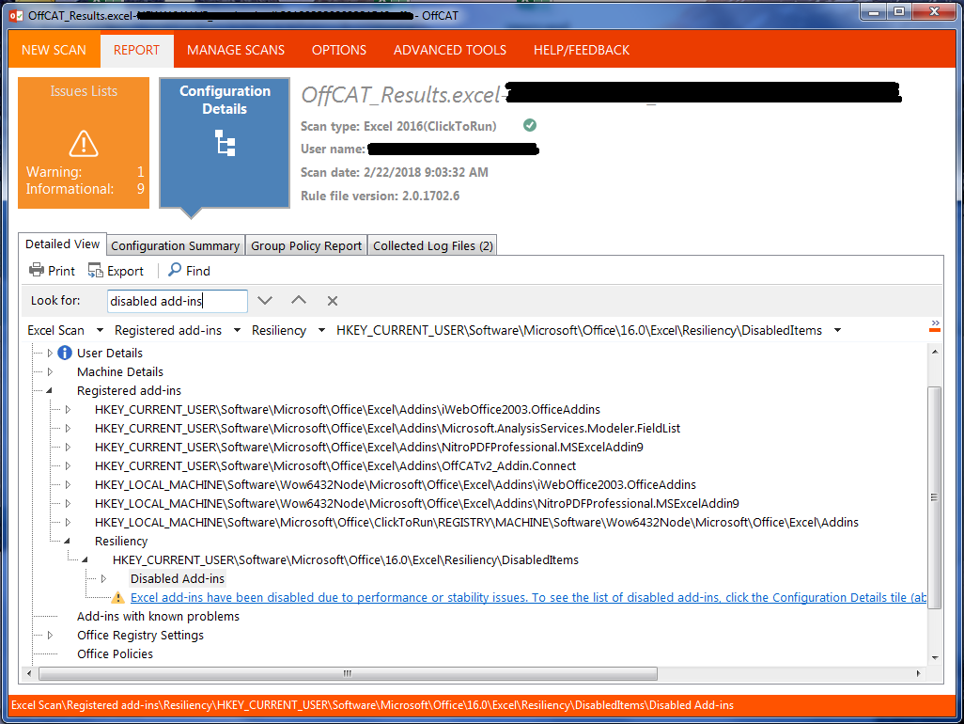Click the Scan date 2/22/2018 text
Screen dimensions: 964x724
pyautogui.click(x=394, y=172)
